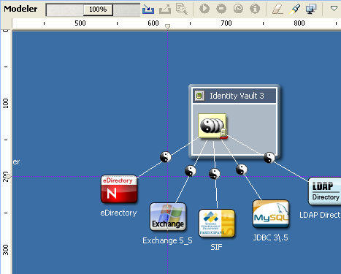Click the horizontal ruler guide marker
Screen dimensions: 341x274
click(x=167, y=26)
